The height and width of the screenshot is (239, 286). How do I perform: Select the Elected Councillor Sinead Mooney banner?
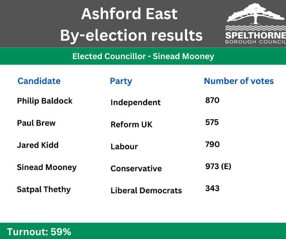pos(143,56)
